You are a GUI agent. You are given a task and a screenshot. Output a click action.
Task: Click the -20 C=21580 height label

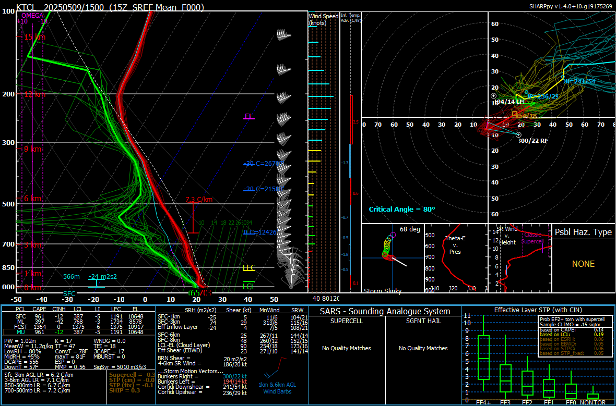[263, 189]
